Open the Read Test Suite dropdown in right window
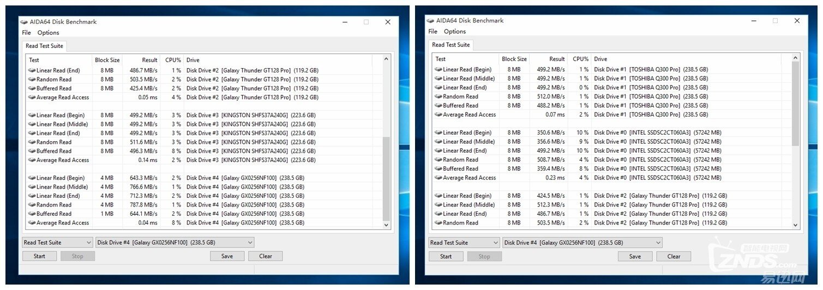This screenshot has height=290, width=823. click(464, 243)
